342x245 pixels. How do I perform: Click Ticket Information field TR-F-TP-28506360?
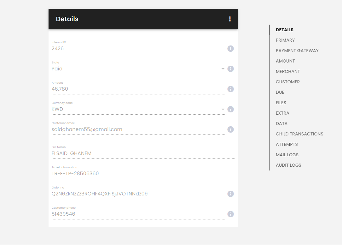pos(143,174)
